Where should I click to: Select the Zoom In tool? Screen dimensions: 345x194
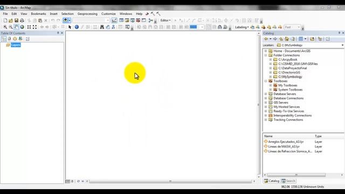pos(5,27)
